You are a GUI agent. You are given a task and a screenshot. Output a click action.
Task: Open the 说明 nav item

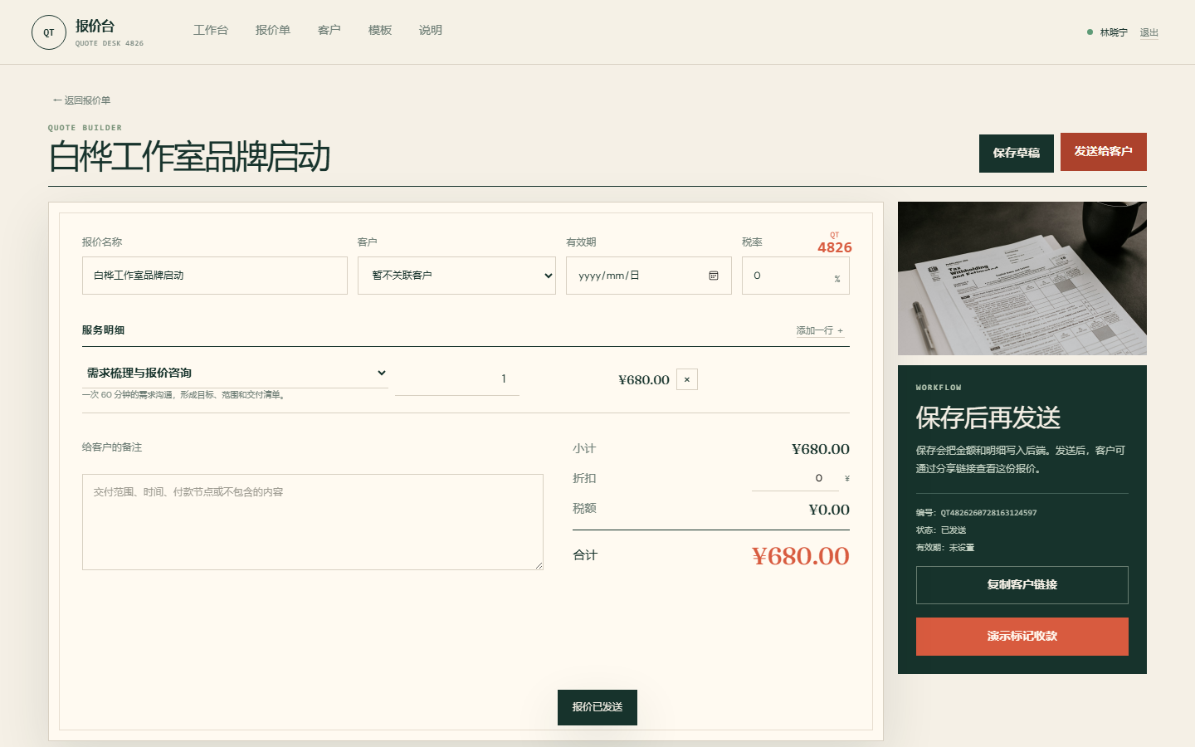431,30
